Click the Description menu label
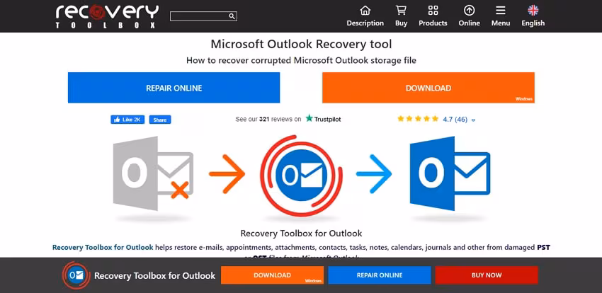 pyautogui.click(x=365, y=23)
